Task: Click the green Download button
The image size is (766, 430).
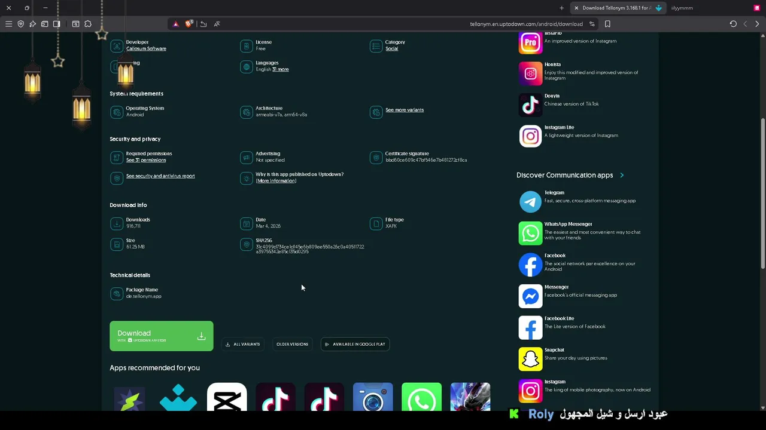Action: pos(161,336)
